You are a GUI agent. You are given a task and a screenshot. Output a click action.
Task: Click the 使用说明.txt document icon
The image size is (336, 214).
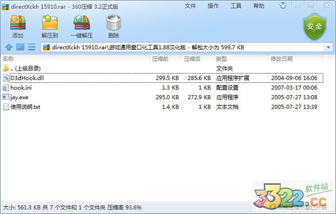[6, 107]
